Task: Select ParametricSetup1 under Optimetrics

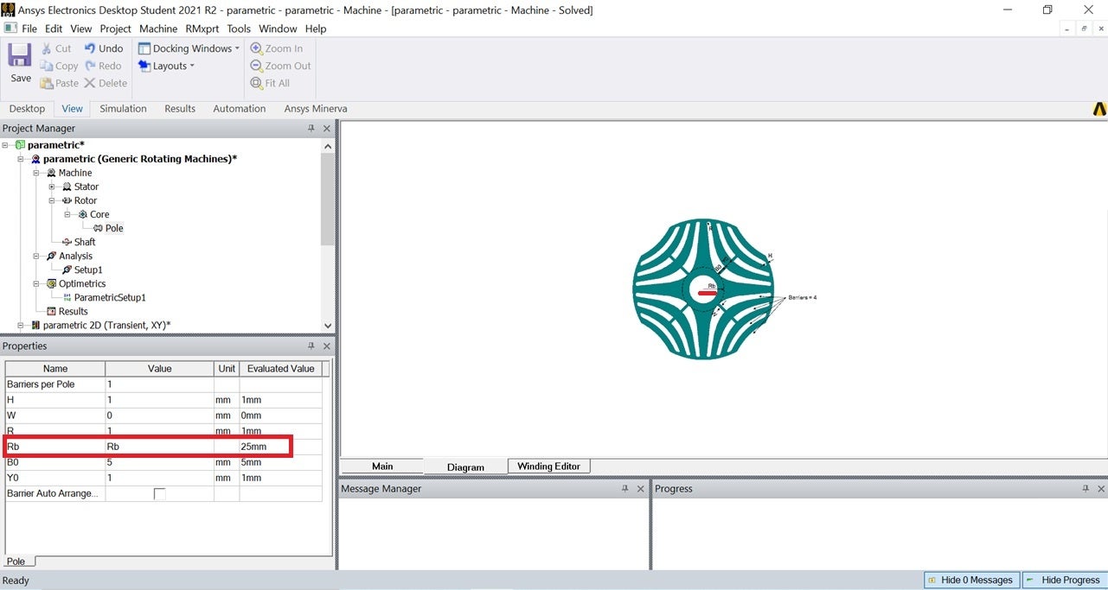Action: tap(110, 297)
